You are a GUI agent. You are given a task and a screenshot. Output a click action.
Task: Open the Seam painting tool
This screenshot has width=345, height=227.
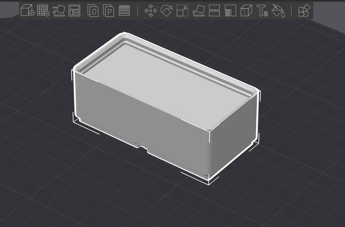point(246,11)
